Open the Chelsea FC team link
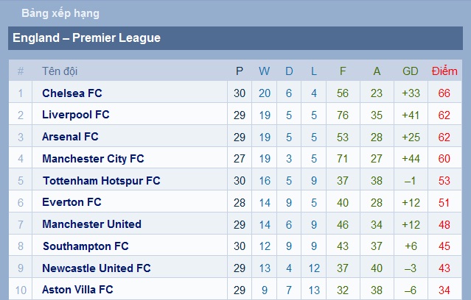Screen dimensions: 471x300 pos(72,93)
